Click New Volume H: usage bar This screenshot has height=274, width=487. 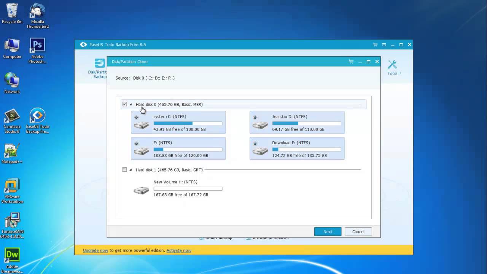click(x=188, y=189)
